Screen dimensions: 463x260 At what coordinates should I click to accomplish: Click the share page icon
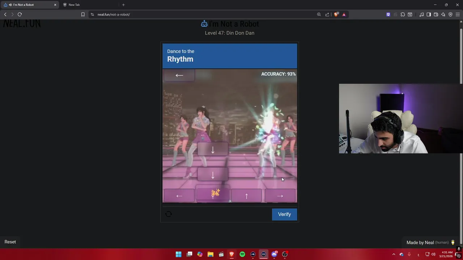(x=327, y=14)
